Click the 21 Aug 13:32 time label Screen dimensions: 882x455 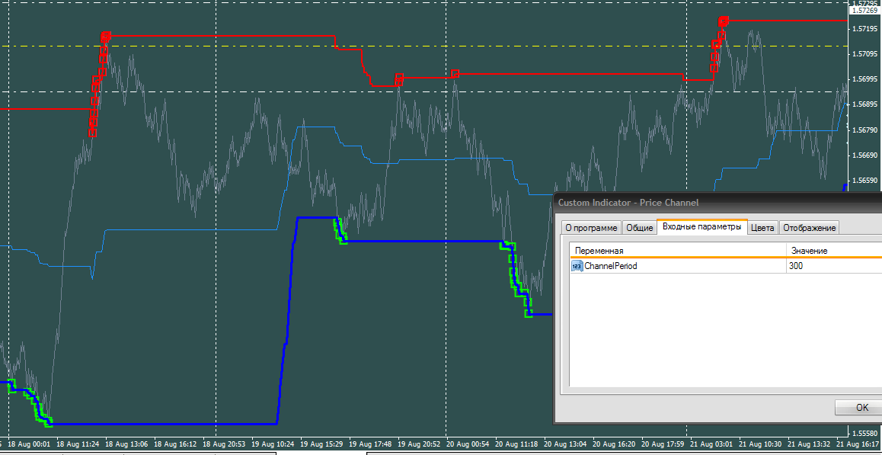point(809,444)
